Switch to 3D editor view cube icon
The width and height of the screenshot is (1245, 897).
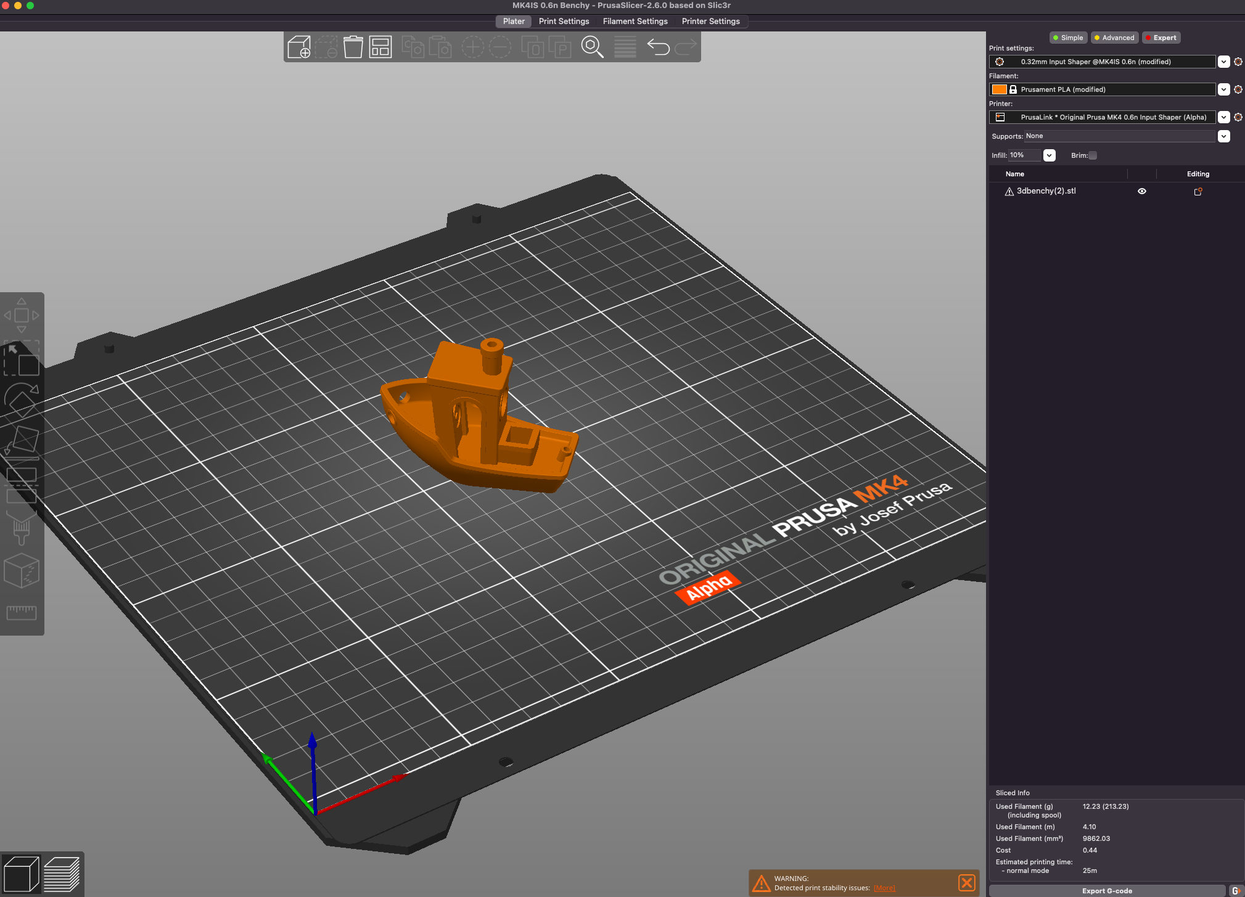point(22,874)
